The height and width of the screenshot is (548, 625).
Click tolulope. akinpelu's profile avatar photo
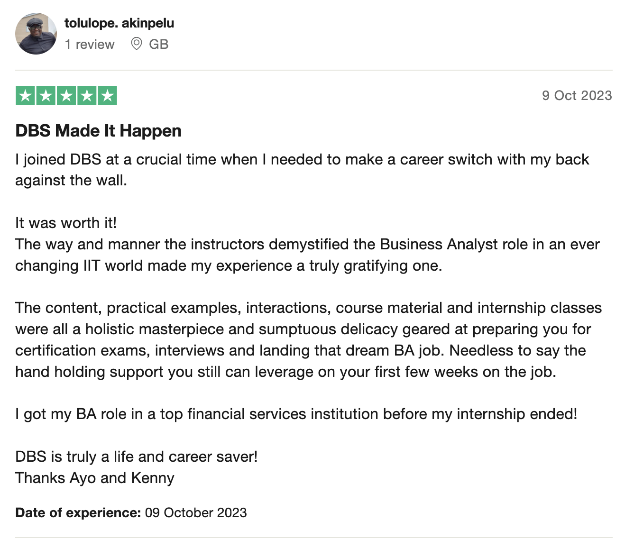pyautogui.click(x=36, y=34)
